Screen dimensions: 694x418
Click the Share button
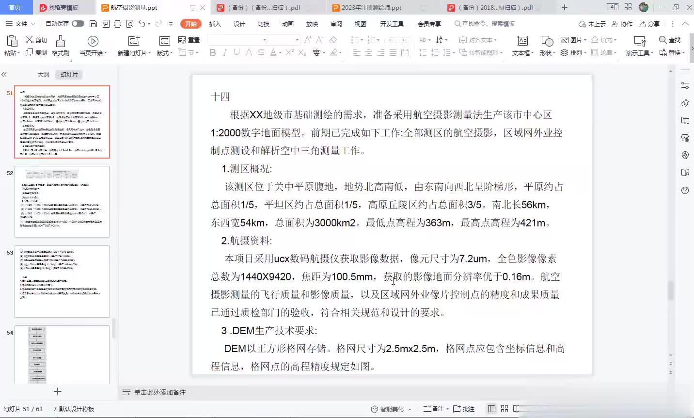point(649,24)
